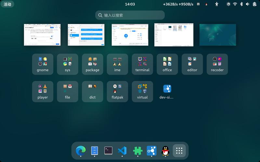This screenshot has width=260, height=162.
Task: Open the Files manager from the dock
Action: click(95, 151)
